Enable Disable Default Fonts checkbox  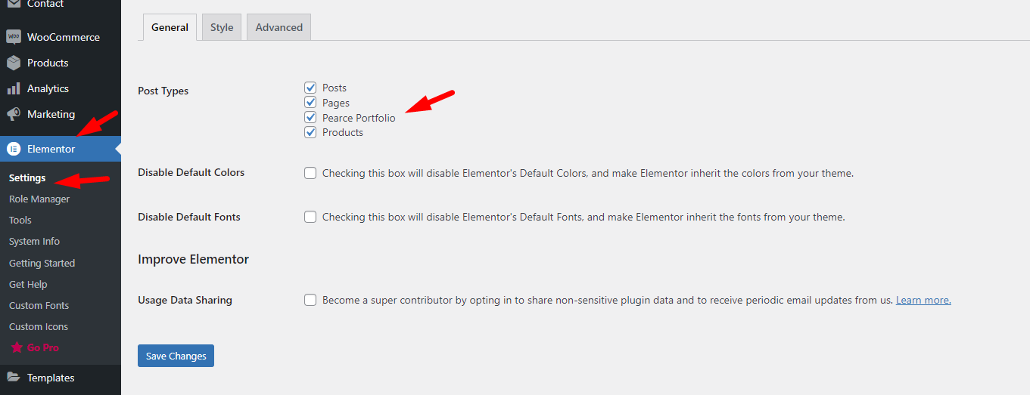(310, 217)
